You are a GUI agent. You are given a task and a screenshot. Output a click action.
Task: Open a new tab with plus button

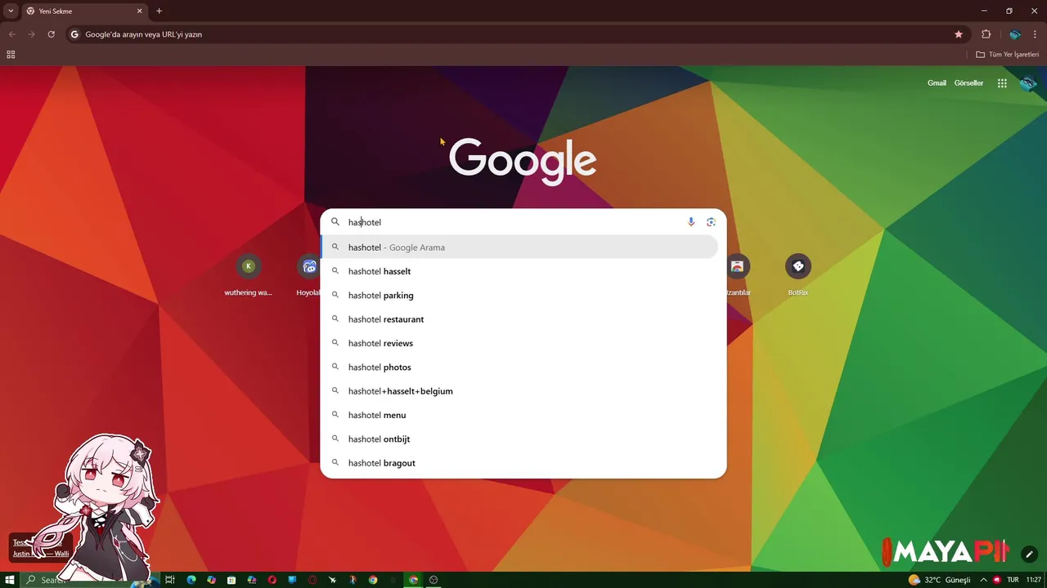pyautogui.click(x=159, y=11)
